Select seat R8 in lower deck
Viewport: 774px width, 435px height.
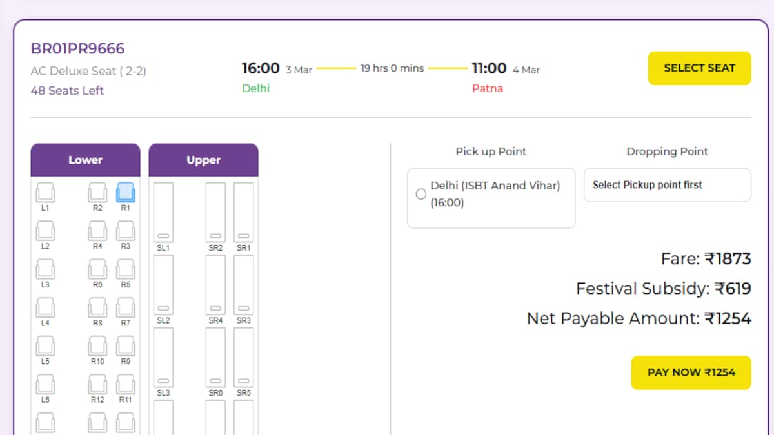point(97,307)
